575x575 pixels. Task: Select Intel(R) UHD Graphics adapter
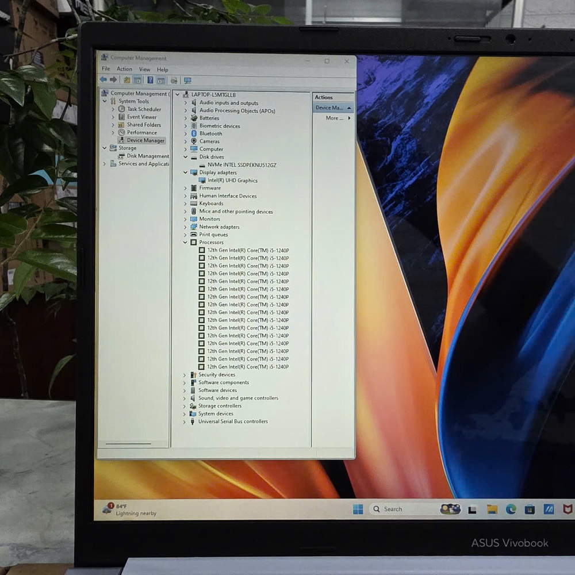click(232, 181)
